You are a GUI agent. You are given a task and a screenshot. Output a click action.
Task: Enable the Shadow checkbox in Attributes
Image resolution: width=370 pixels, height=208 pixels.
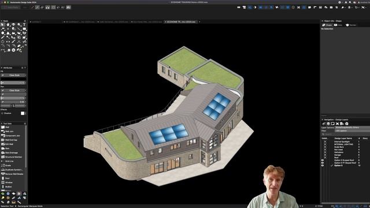pyautogui.click(x=2, y=113)
